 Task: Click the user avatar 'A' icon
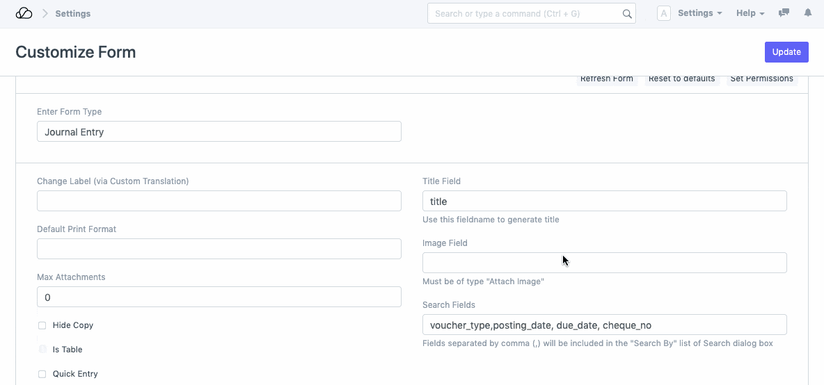[x=663, y=14]
